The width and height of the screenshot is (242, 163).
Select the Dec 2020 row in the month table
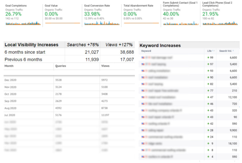tap(26, 80)
